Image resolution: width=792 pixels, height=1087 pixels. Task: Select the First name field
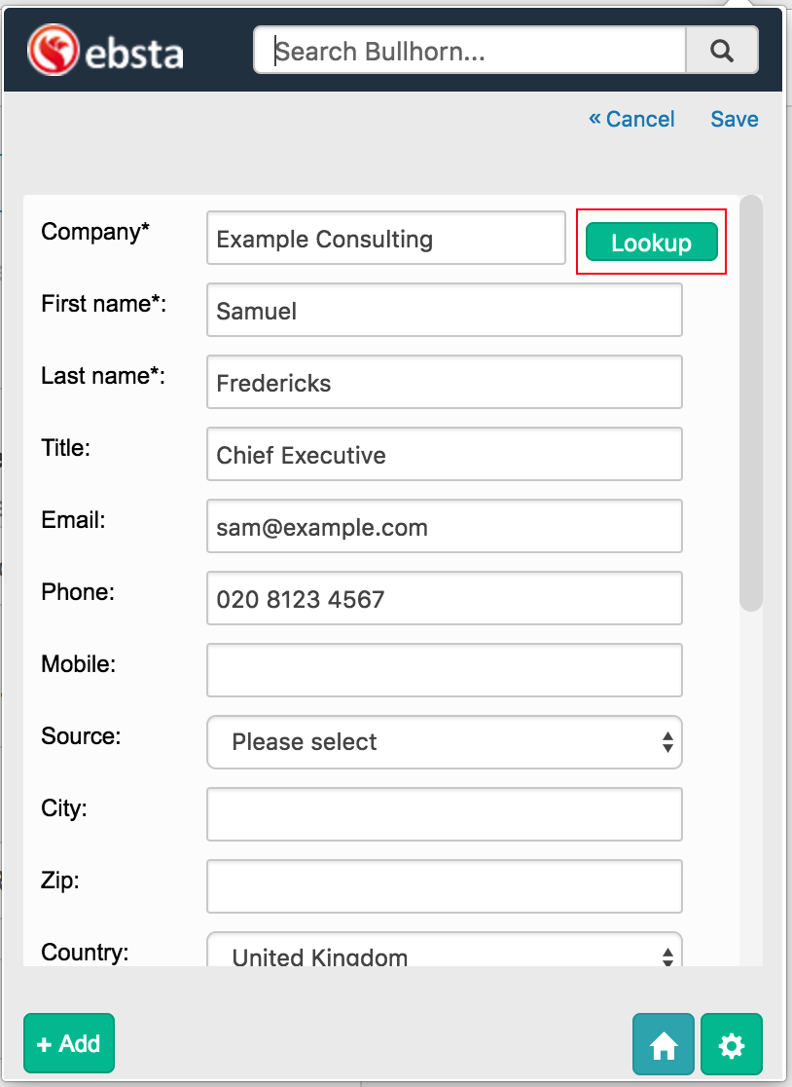(444, 311)
